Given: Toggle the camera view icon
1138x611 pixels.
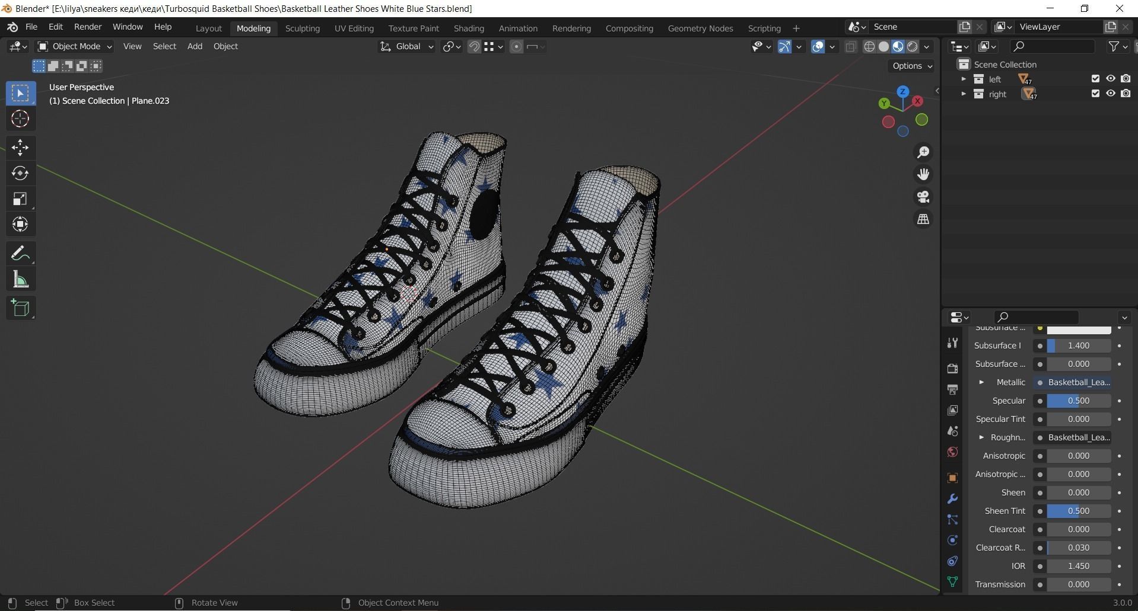Looking at the screenshot, I should (923, 197).
